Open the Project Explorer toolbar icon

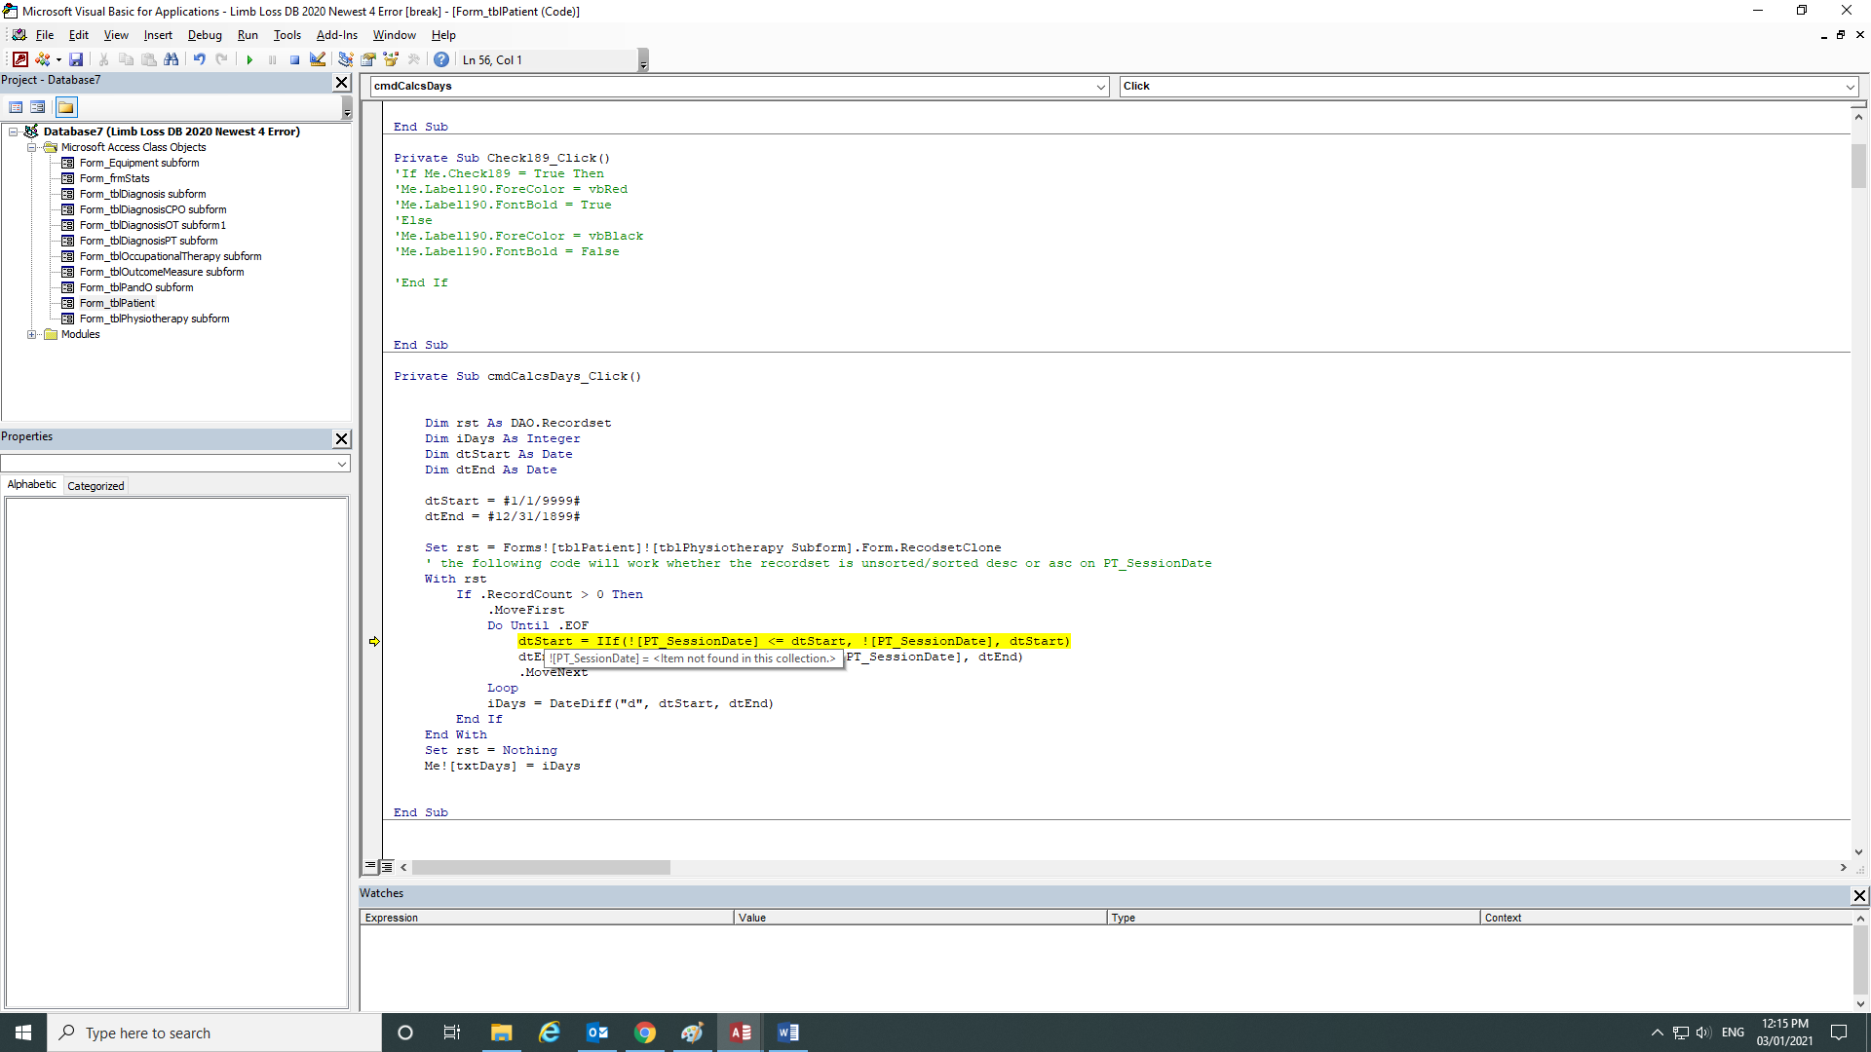click(x=345, y=59)
